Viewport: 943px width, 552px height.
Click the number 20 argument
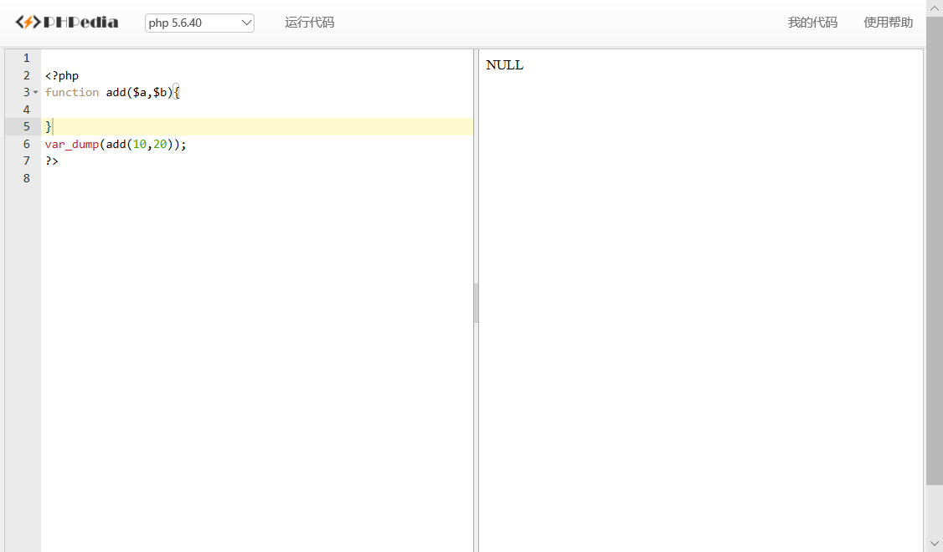pos(160,144)
